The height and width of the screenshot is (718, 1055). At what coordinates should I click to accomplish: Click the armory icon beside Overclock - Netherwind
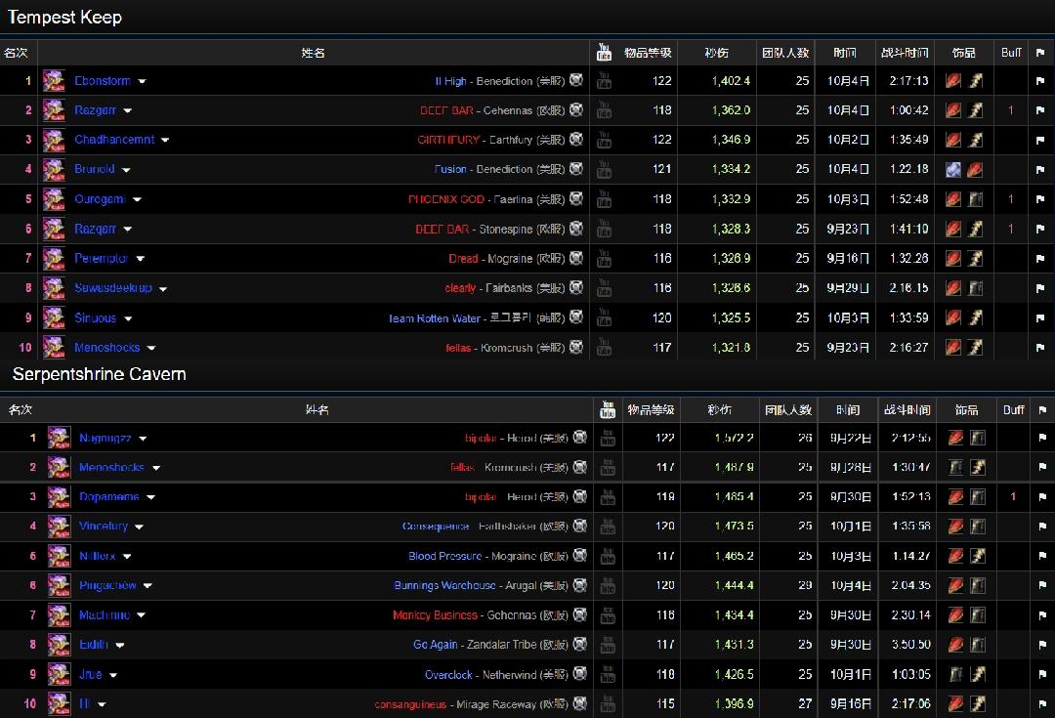(580, 674)
